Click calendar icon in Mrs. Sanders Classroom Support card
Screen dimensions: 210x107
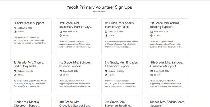(152, 71)
